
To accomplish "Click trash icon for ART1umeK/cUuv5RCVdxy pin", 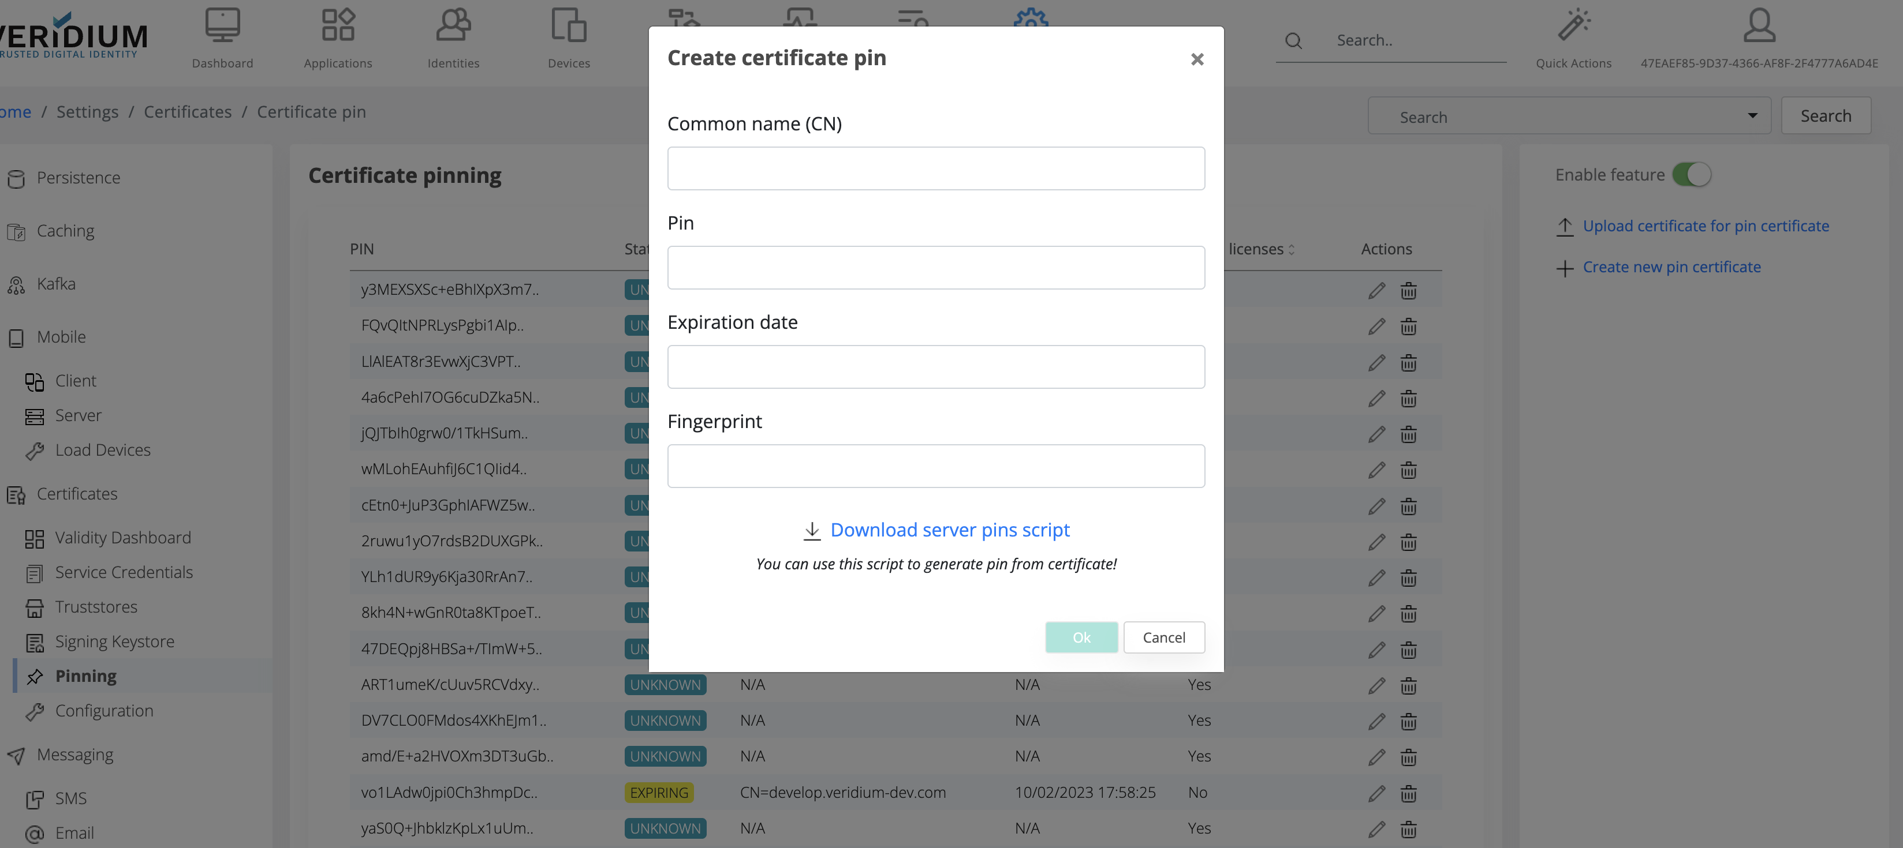I will [x=1408, y=686].
